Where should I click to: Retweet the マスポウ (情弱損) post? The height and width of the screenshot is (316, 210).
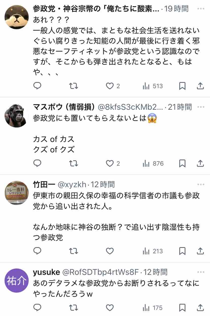click(74, 163)
